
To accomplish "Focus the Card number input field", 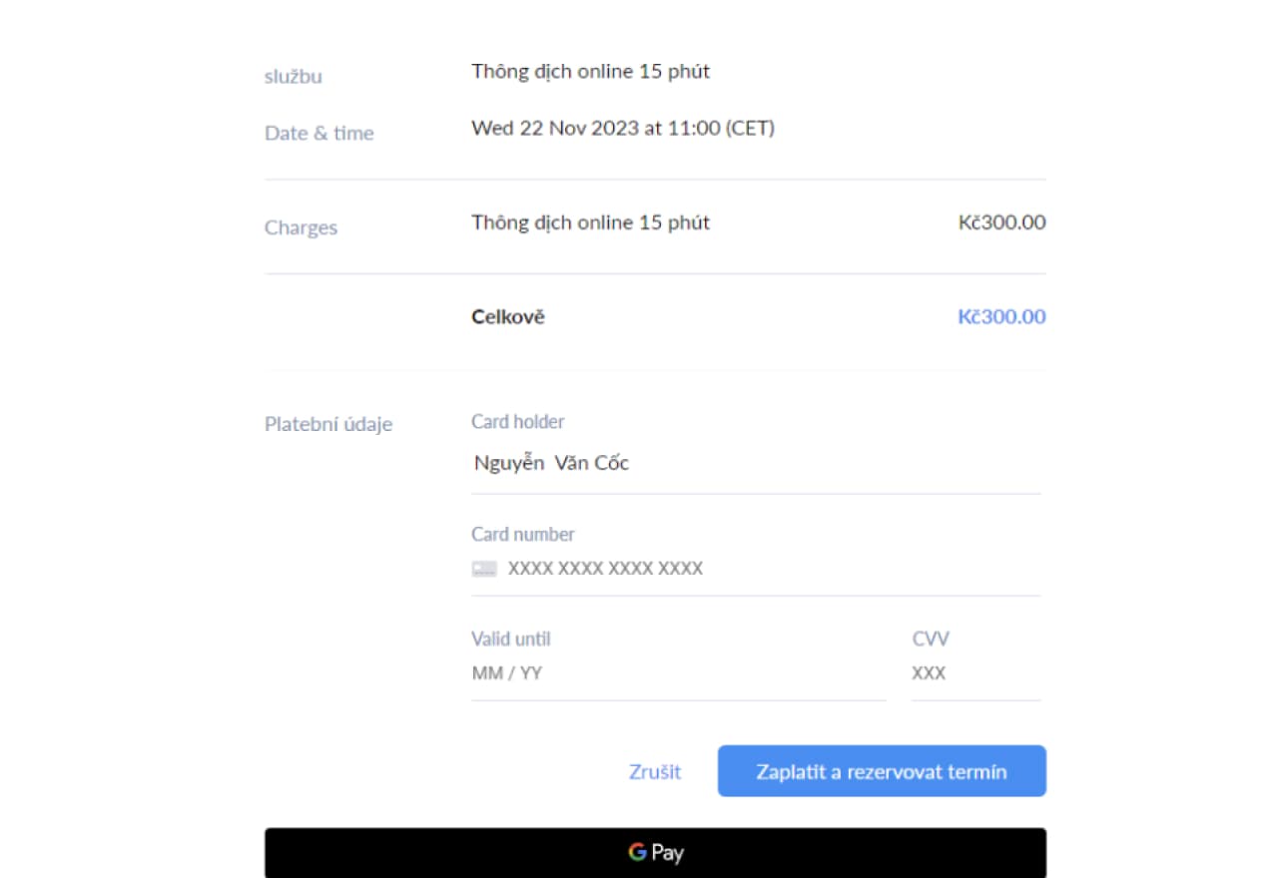I will coord(769,569).
